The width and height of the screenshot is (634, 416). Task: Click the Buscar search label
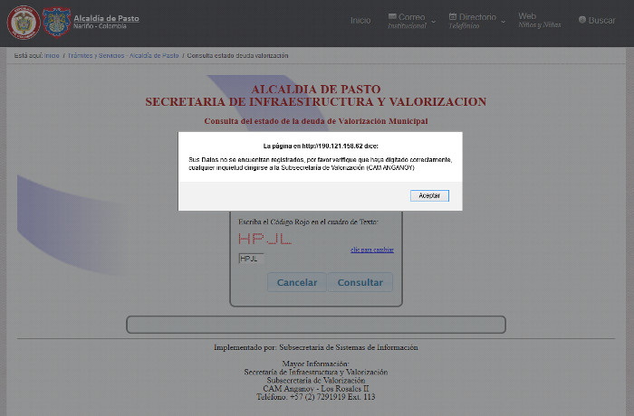point(601,20)
